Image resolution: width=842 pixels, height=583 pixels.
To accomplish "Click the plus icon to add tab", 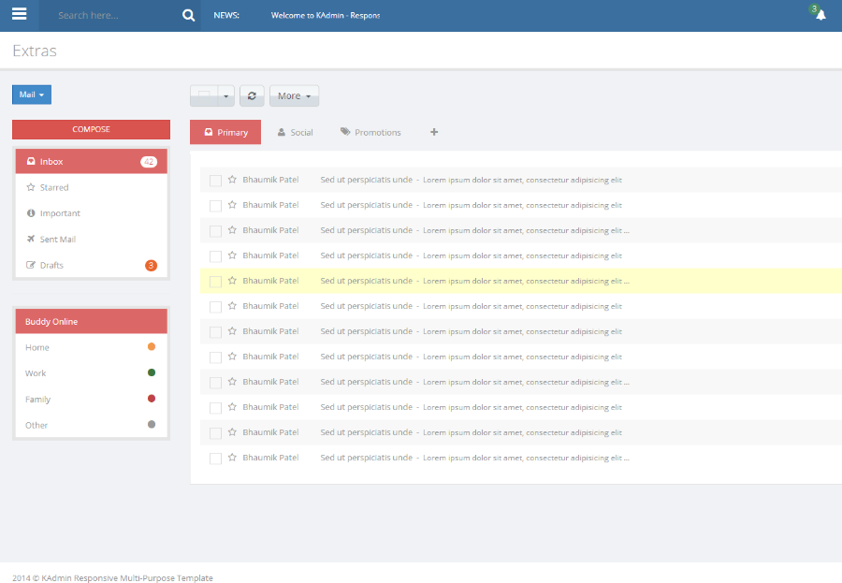I will pos(434,133).
